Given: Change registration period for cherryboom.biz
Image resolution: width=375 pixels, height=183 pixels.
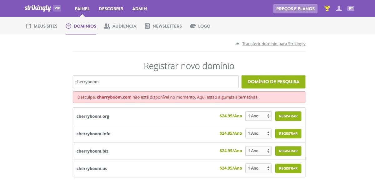Looking at the screenshot, I should (x=258, y=151).
